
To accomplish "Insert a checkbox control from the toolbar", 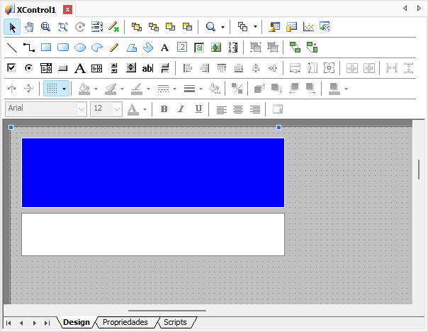I will point(12,68).
